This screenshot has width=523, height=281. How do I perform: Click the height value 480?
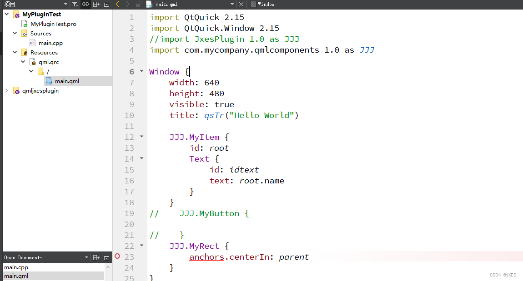[x=216, y=94]
